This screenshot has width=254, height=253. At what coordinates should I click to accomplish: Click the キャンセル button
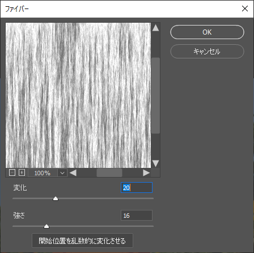click(207, 52)
